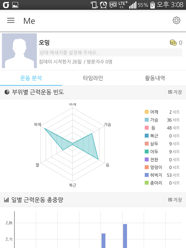186x248 pixels.
Task: Tap the battery charging icon in status bar
Action: pos(152,5)
